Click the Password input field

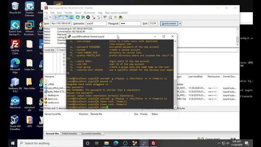click(x=130, y=23)
